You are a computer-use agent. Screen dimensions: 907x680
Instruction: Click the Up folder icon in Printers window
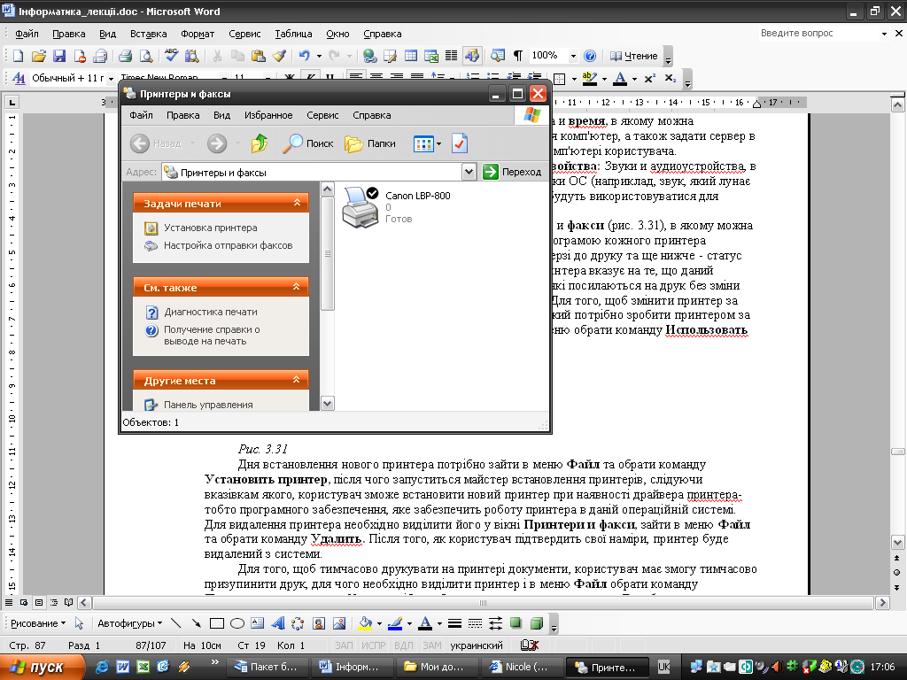260,143
